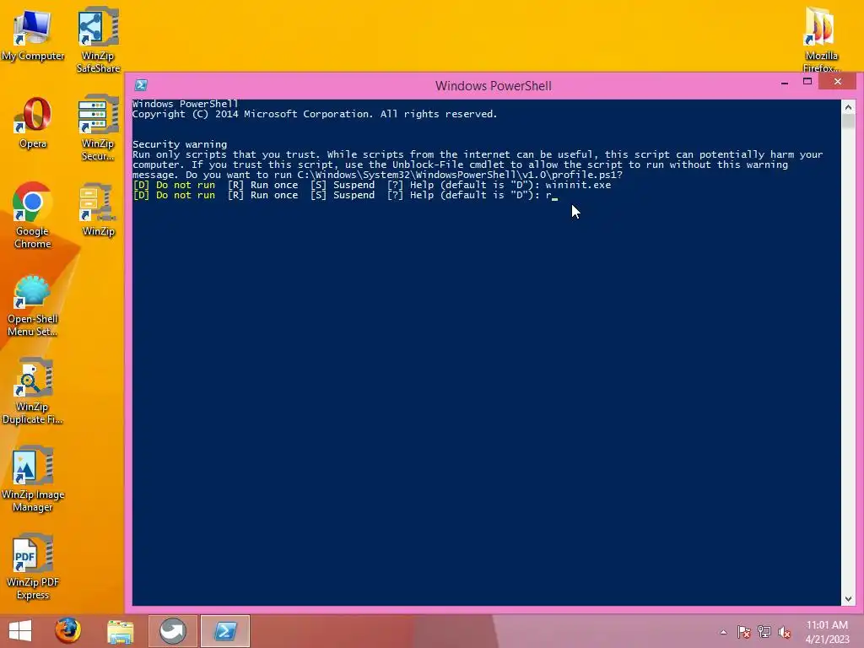Image resolution: width=864 pixels, height=648 pixels.
Task: Select the Open-Shell Menu Settings shortcut
Action: tap(33, 305)
